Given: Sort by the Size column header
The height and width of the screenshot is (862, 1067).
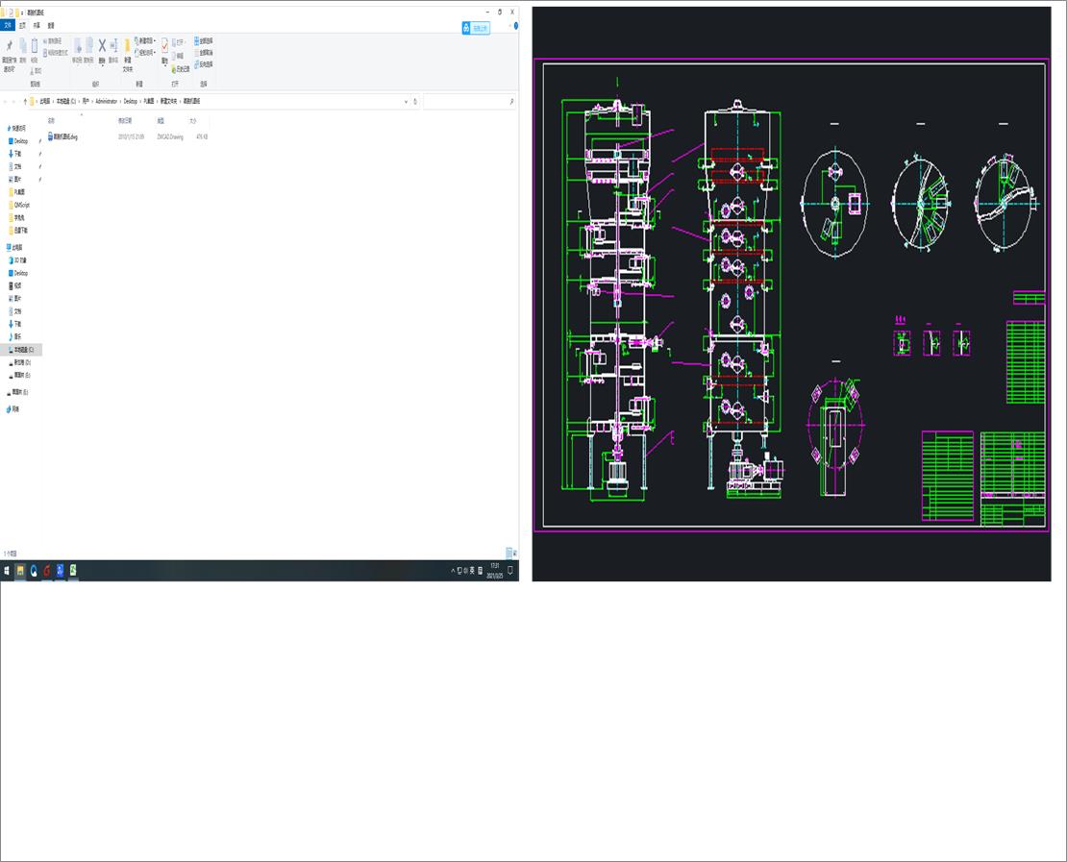Looking at the screenshot, I should (x=192, y=120).
